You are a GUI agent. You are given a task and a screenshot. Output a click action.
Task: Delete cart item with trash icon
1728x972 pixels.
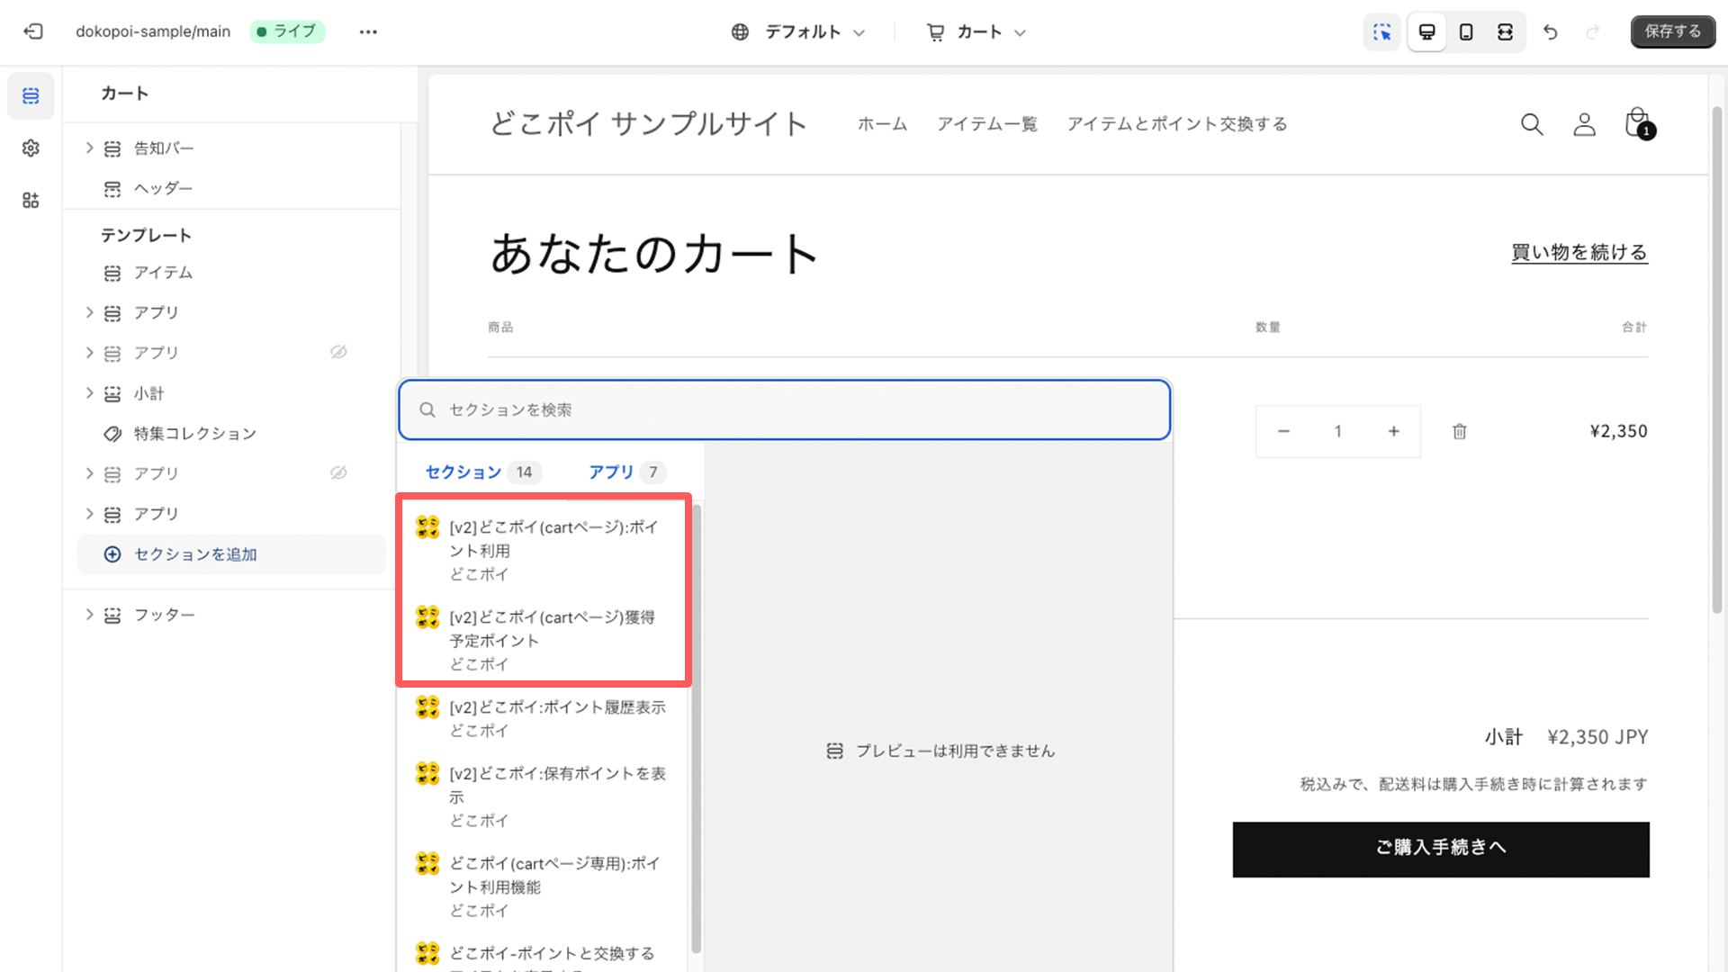click(x=1460, y=432)
